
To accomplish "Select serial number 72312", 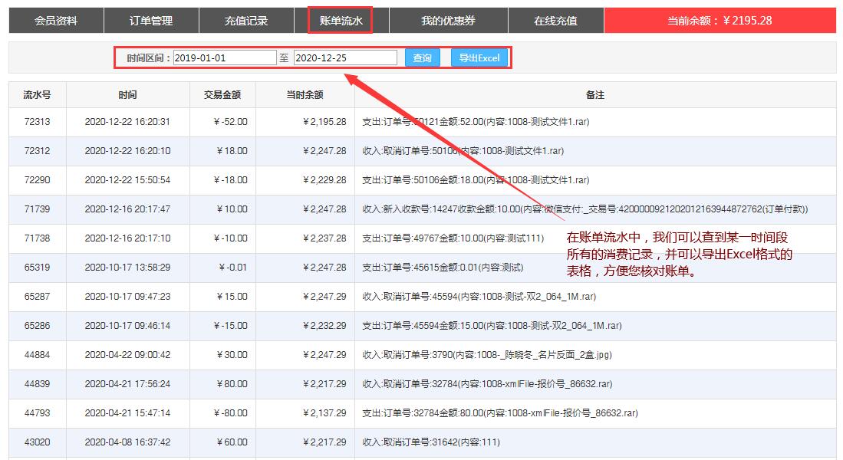I will pyautogui.click(x=37, y=151).
